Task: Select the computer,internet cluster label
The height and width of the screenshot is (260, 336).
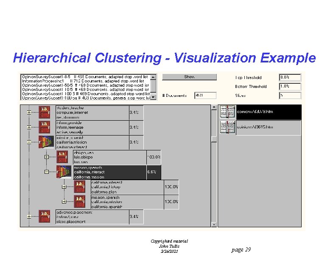Action: pyautogui.click(x=92, y=113)
